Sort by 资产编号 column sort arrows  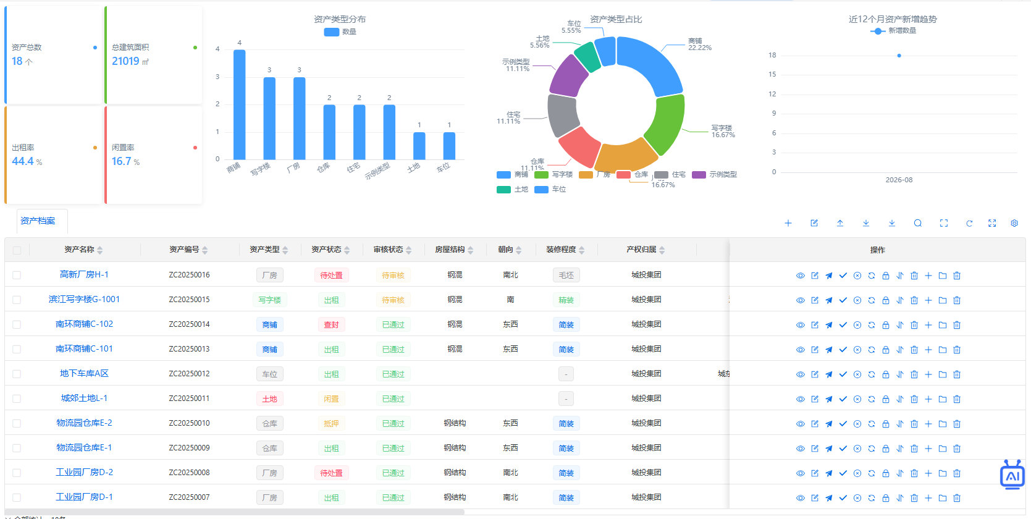click(x=205, y=250)
